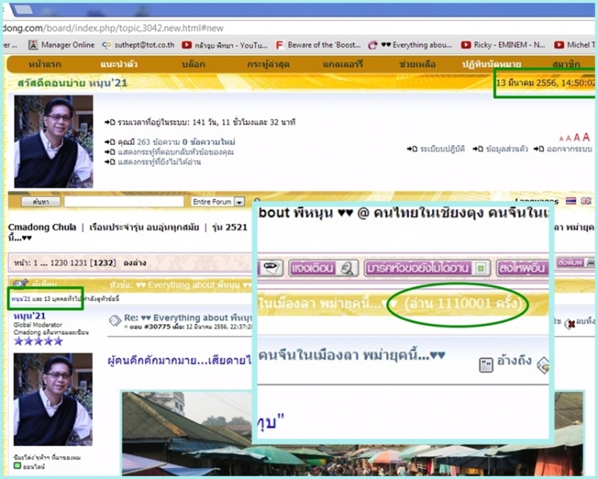The width and height of the screenshot is (598, 479).
Task: Click the red X delete icon
Action: (570, 324)
